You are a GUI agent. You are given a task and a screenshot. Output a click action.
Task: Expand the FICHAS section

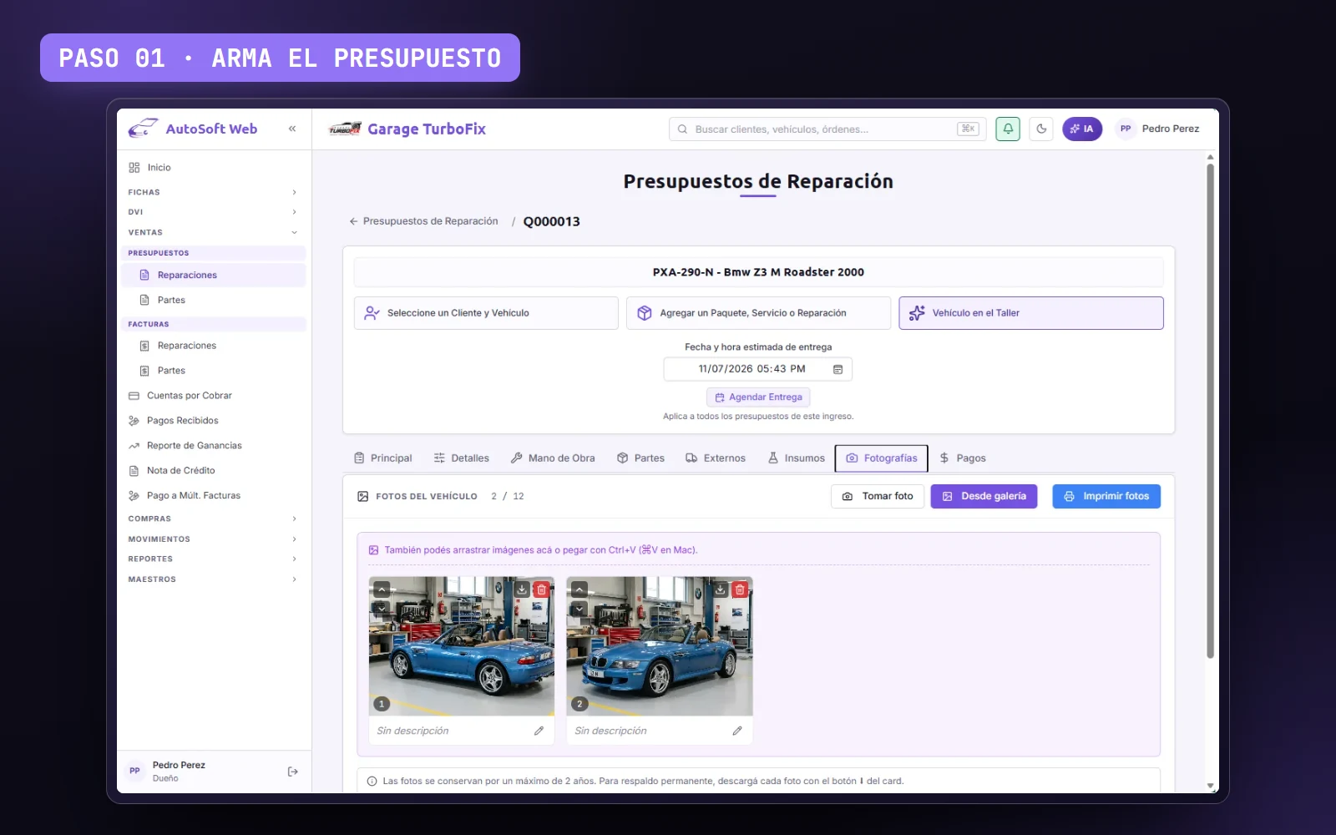coord(213,192)
